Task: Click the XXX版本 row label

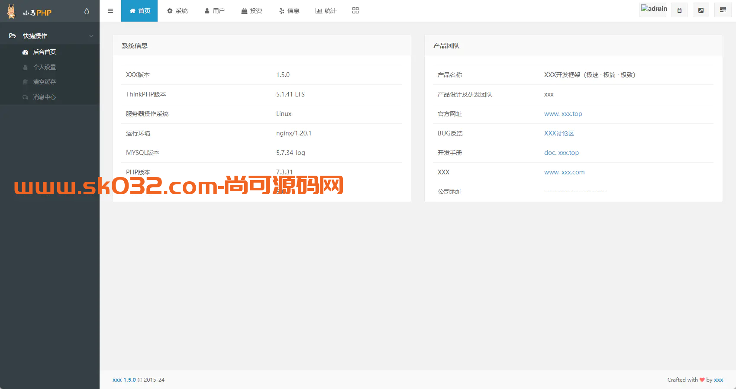Action: (138, 75)
